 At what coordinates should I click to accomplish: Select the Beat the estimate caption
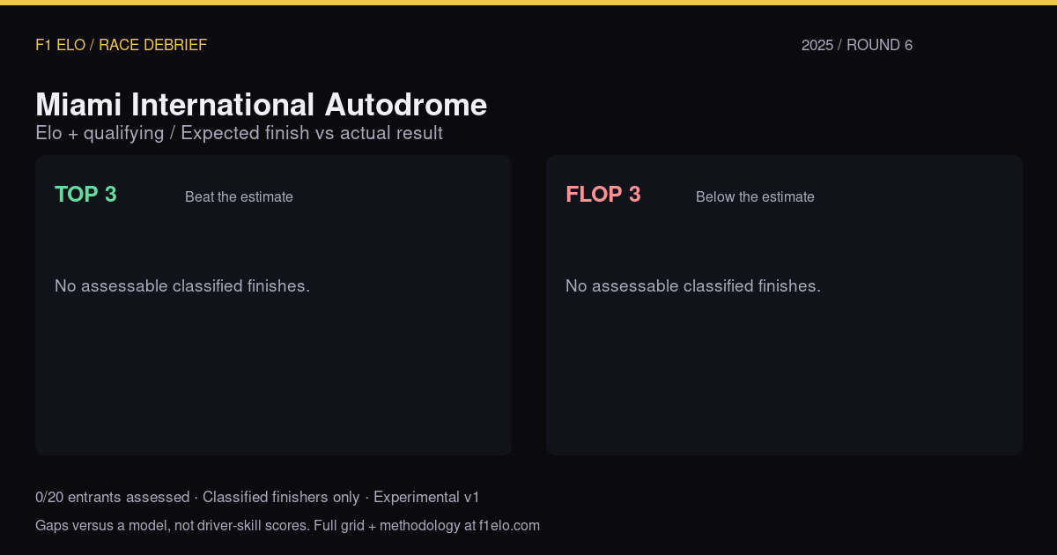tap(239, 197)
